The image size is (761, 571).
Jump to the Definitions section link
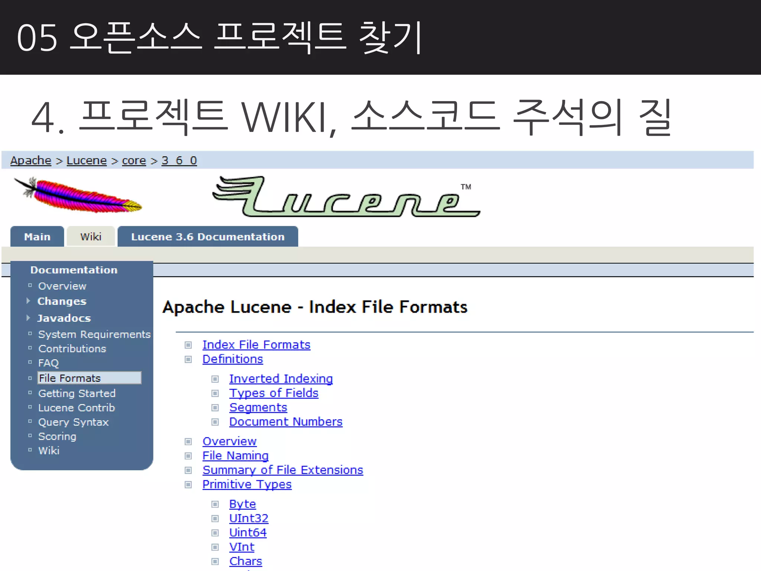(233, 359)
